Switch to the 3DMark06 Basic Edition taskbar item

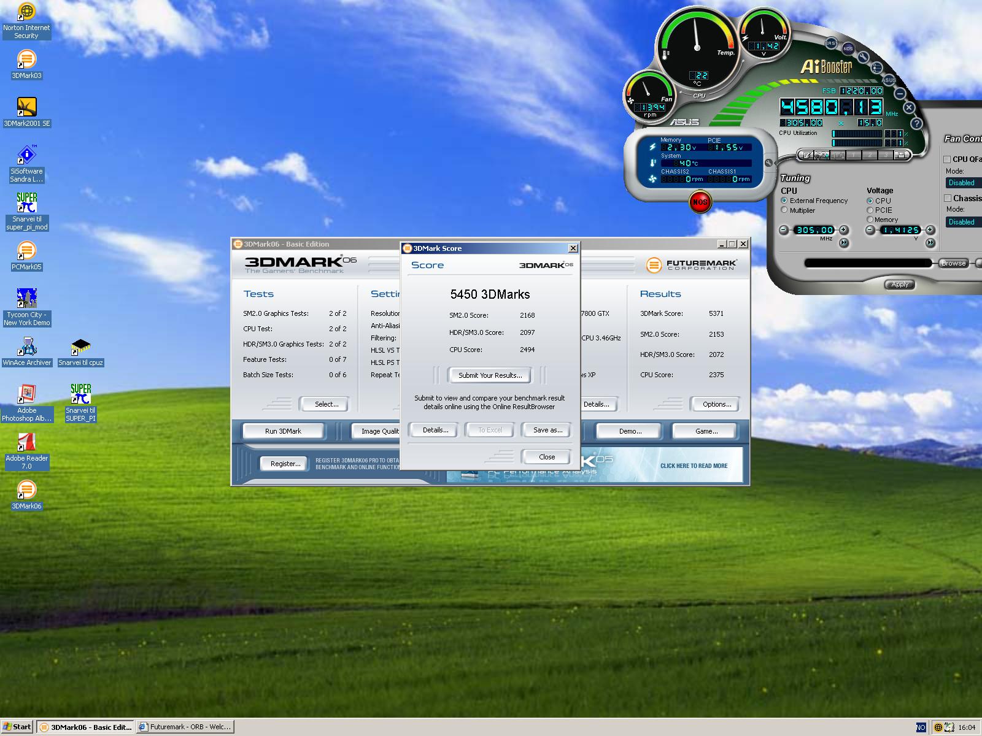85,727
